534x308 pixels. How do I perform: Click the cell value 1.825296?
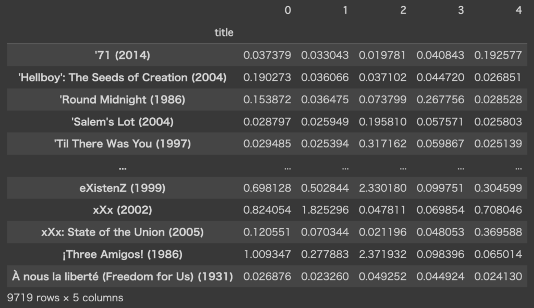pos(325,210)
